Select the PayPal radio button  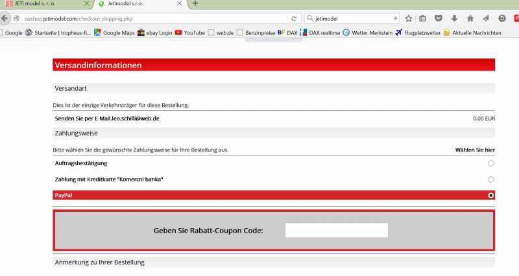[490, 196]
